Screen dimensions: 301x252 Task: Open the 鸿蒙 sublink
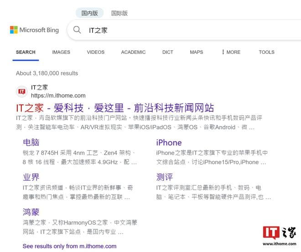click(x=31, y=212)
